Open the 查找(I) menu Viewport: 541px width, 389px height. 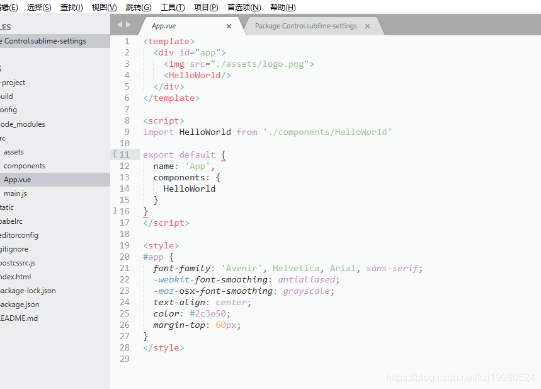71,8
